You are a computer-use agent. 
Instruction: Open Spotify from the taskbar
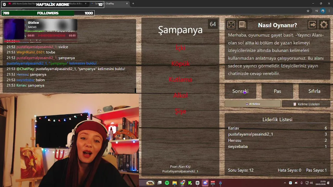[167, 183]
